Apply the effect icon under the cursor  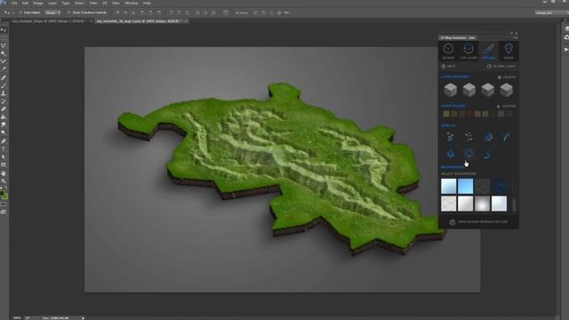tap(469, 154)
